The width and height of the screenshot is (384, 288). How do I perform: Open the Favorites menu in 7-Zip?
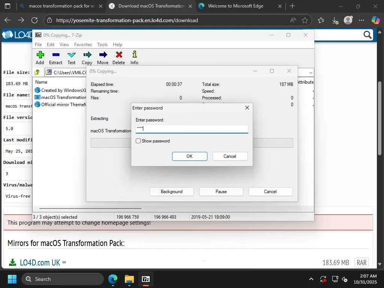[83, 45]
